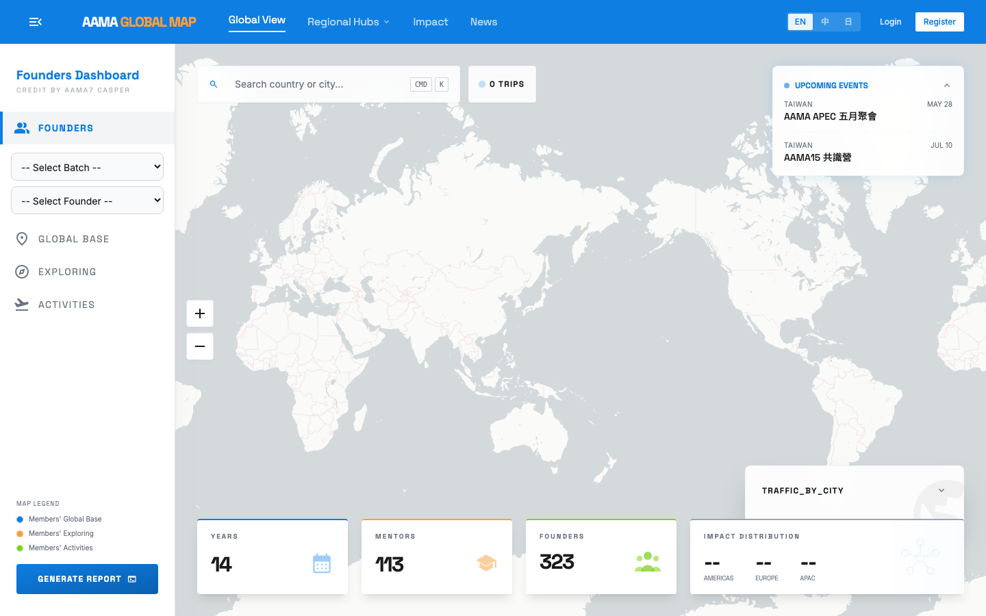
Task: Click the Years calendar icon
Action: point(322,563)
